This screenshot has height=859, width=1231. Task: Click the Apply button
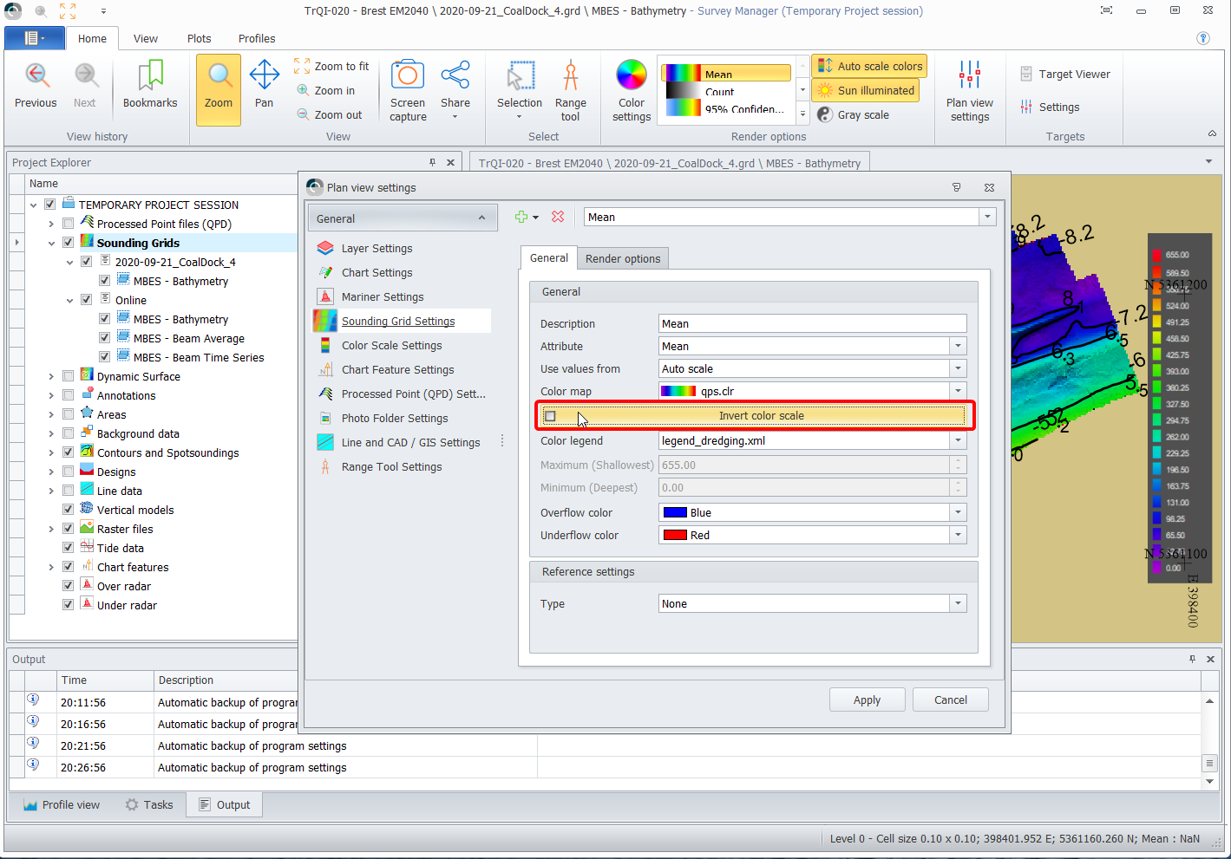867,700
